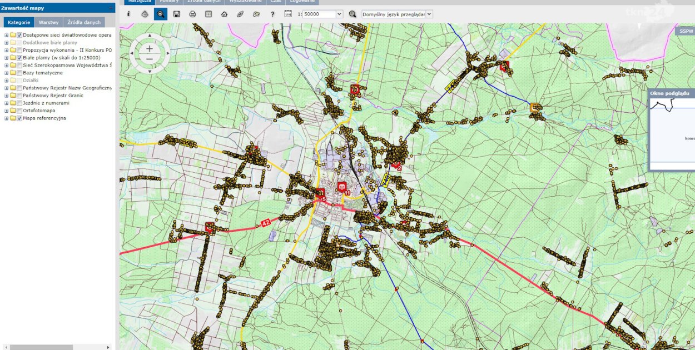Click the sidebar horizontal scrollbar
Image resolution: width=695 pixels, height=350 pixels.
(x=58, y=347)
